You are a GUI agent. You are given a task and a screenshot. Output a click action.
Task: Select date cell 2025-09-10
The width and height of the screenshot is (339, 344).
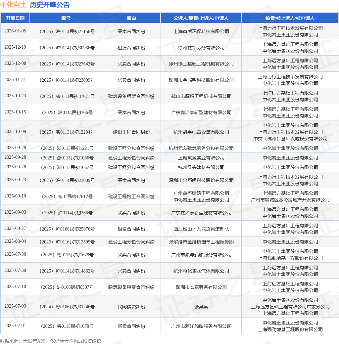pos(15,196)
